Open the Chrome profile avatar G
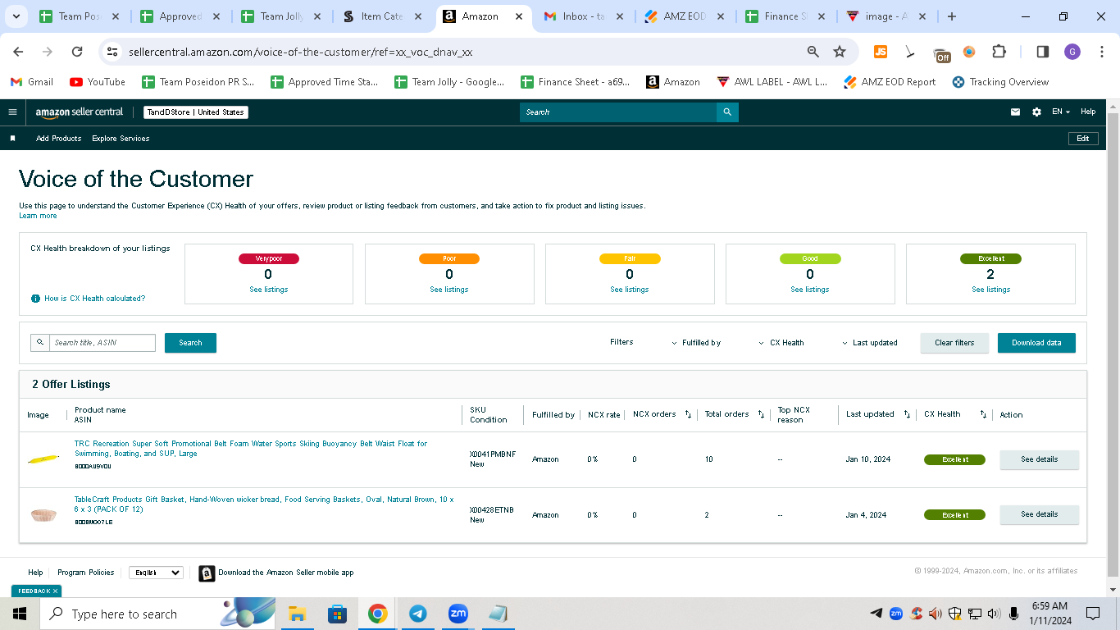This screenshot has width=1120, height=630. coord(1072,52)
